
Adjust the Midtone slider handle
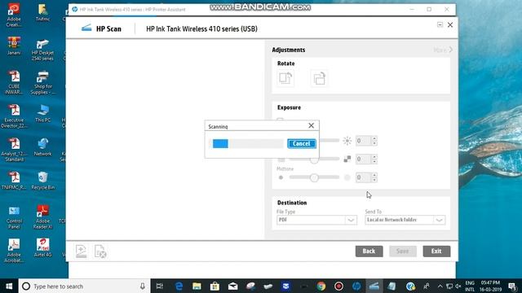[x=314, y=177]
